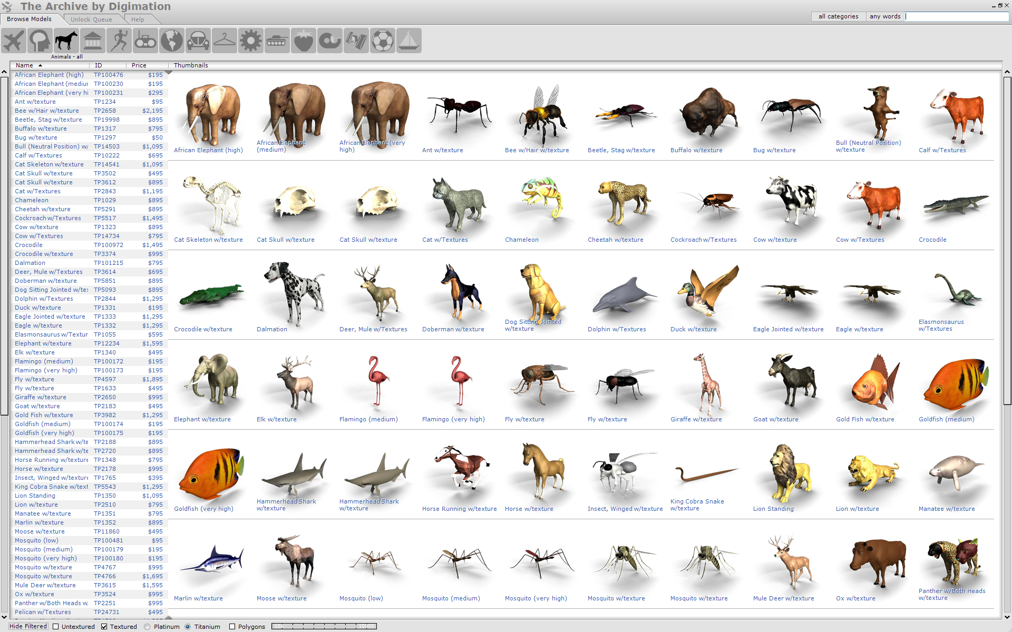Screen dimensions: 1012x632
Task: Open the Help tab
Action: point(138,19)
